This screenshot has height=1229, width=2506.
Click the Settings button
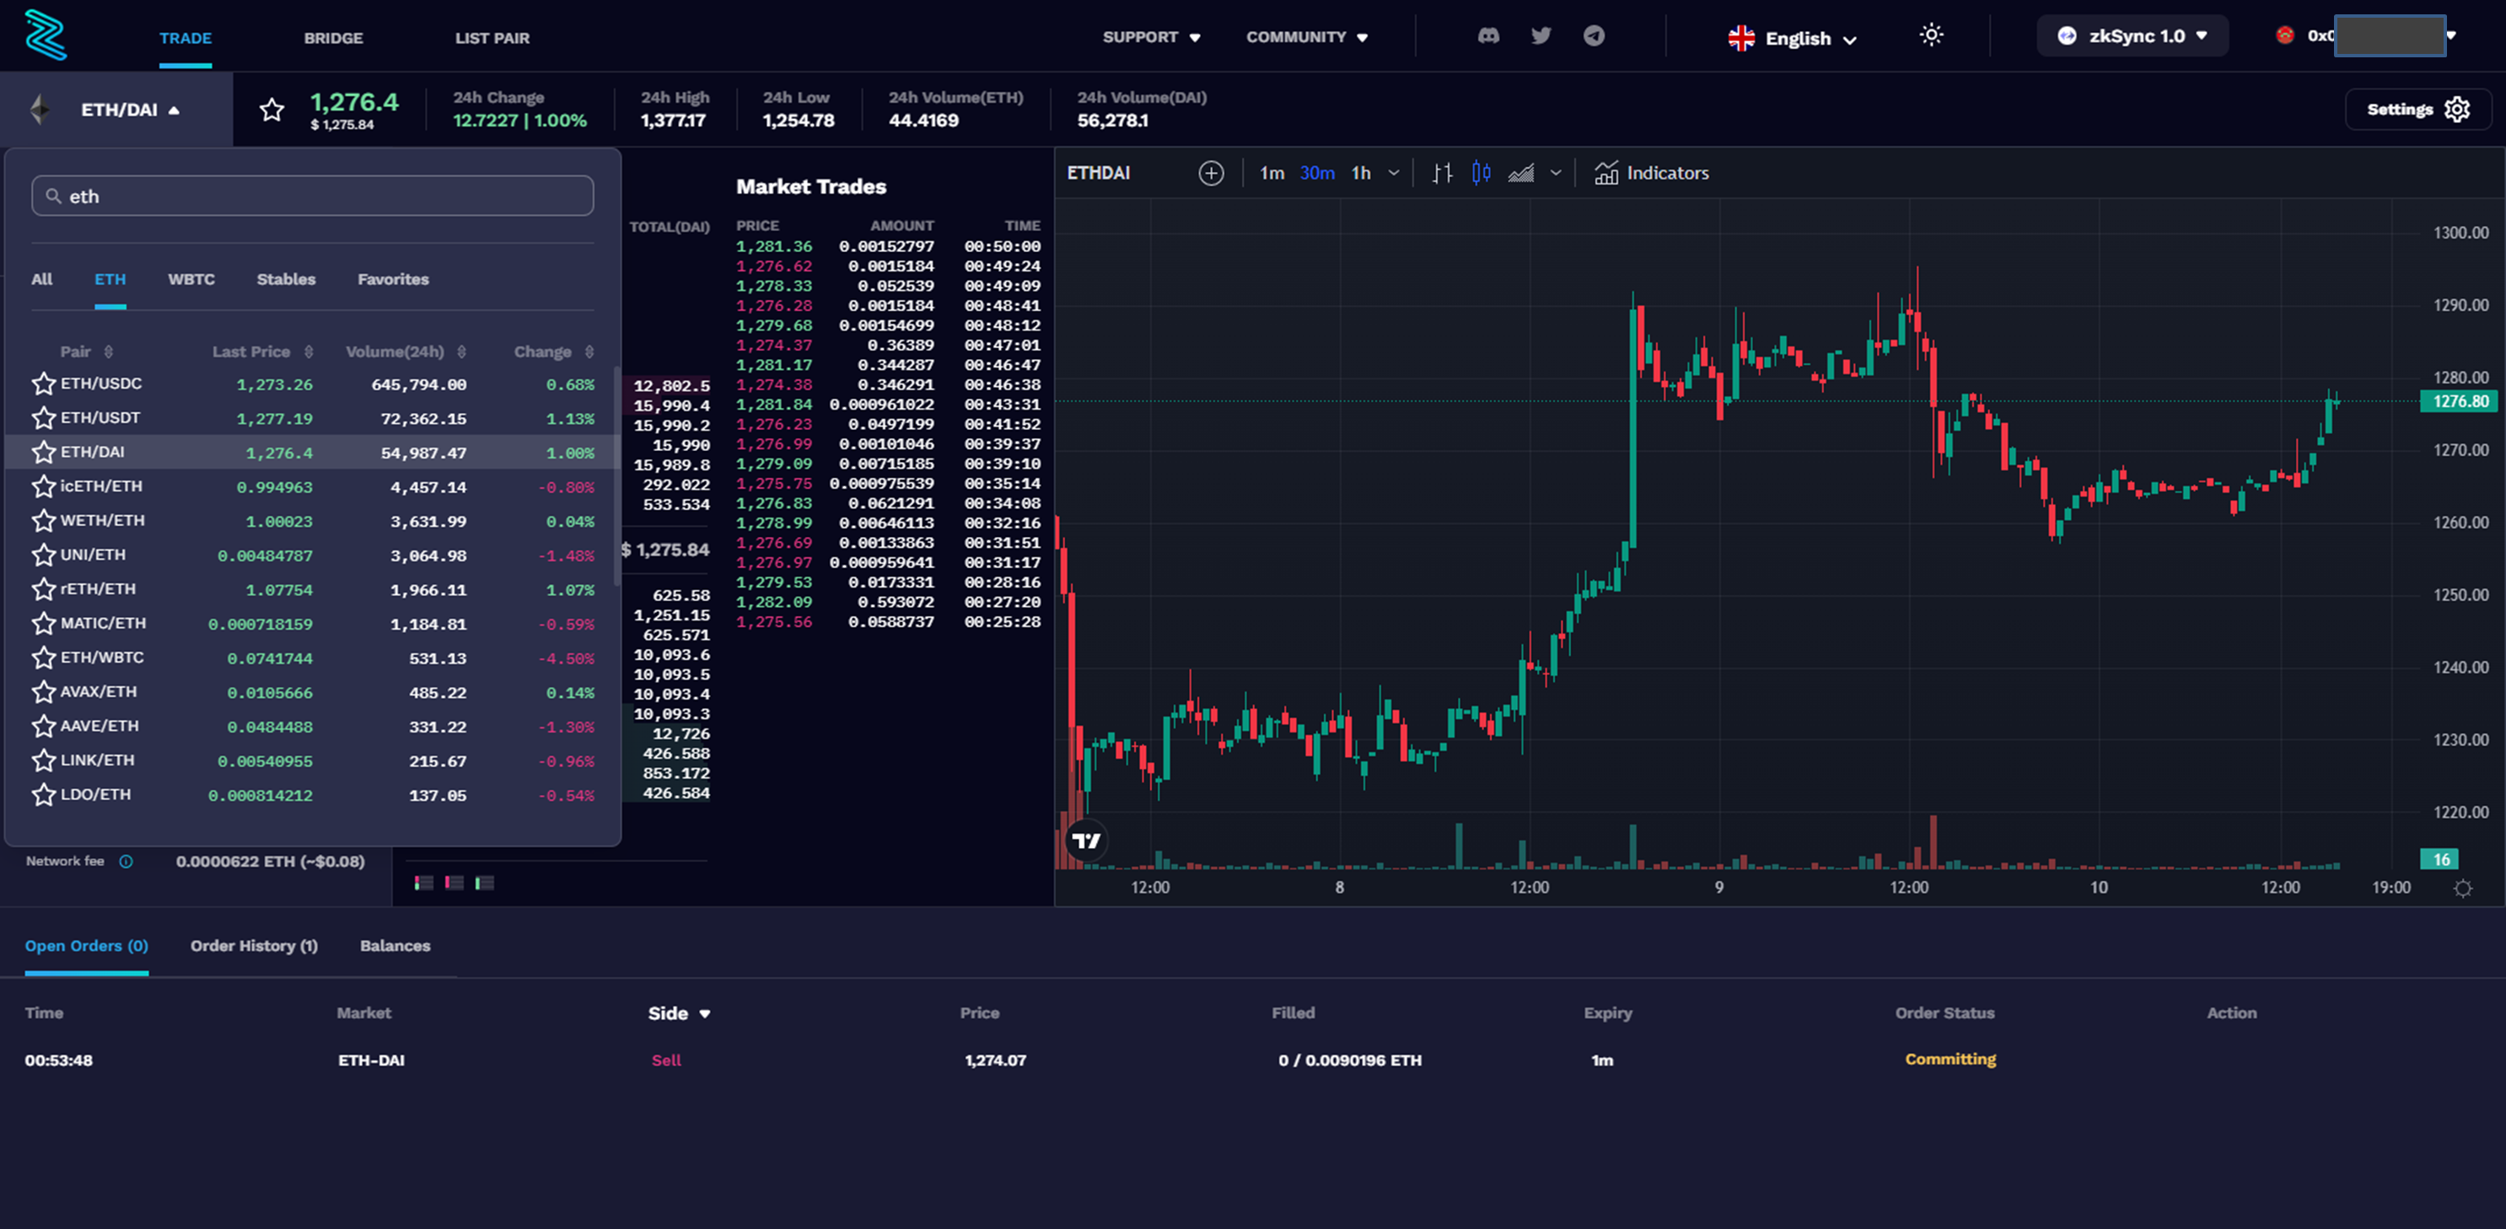2417,109
